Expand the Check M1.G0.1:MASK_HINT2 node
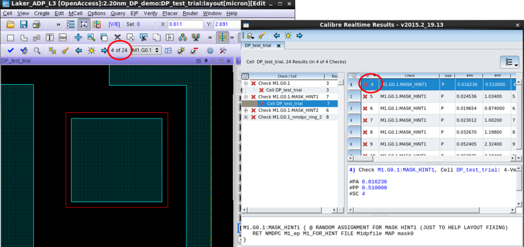This screenshot has width=524, height=247. 246,110
